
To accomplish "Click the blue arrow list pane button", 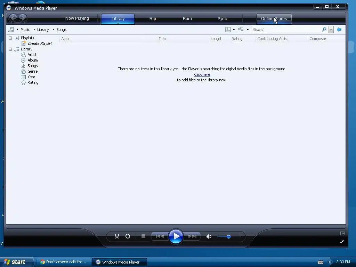I will 339,30.
